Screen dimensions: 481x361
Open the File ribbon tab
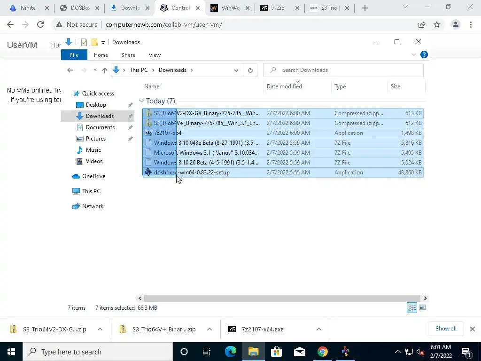74,55
